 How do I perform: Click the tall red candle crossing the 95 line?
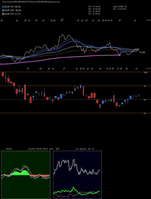tap(25, 92)
